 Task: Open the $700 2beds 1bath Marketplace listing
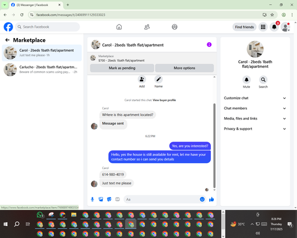(x=121, y=61)
